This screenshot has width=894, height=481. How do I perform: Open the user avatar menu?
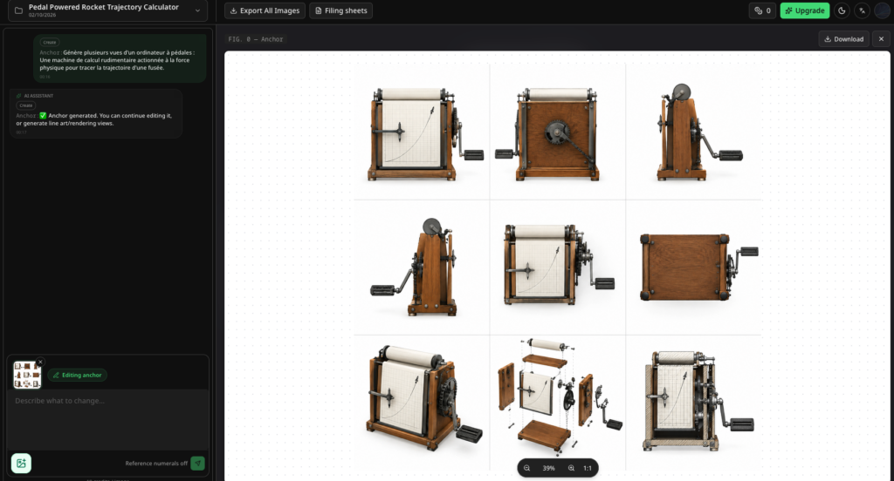pos(882,10)
